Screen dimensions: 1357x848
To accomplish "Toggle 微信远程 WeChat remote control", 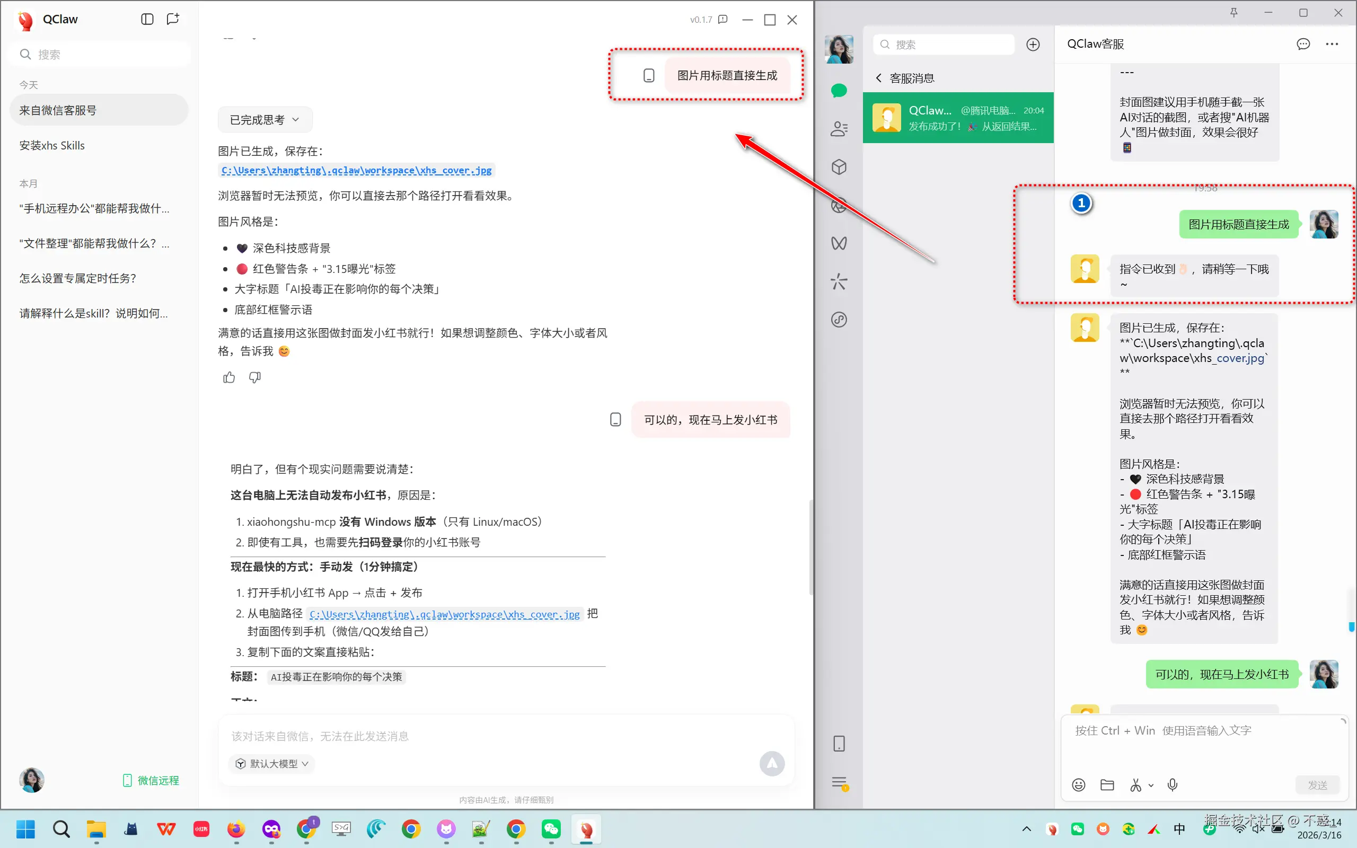I will click(151, 780).
